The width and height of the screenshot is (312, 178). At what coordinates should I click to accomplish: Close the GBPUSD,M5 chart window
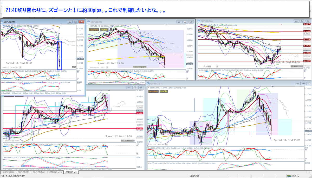coord(191,22)
